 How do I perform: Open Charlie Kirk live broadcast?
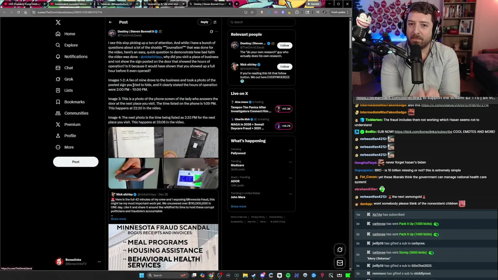coord(261,124)
